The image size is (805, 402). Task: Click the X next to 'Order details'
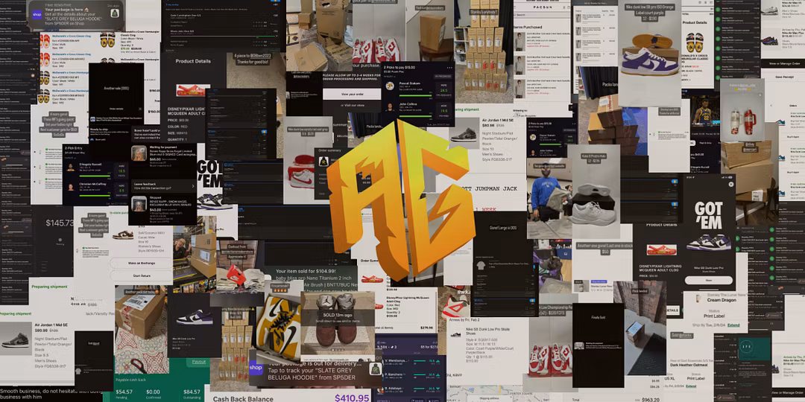(x=139, y=109)
